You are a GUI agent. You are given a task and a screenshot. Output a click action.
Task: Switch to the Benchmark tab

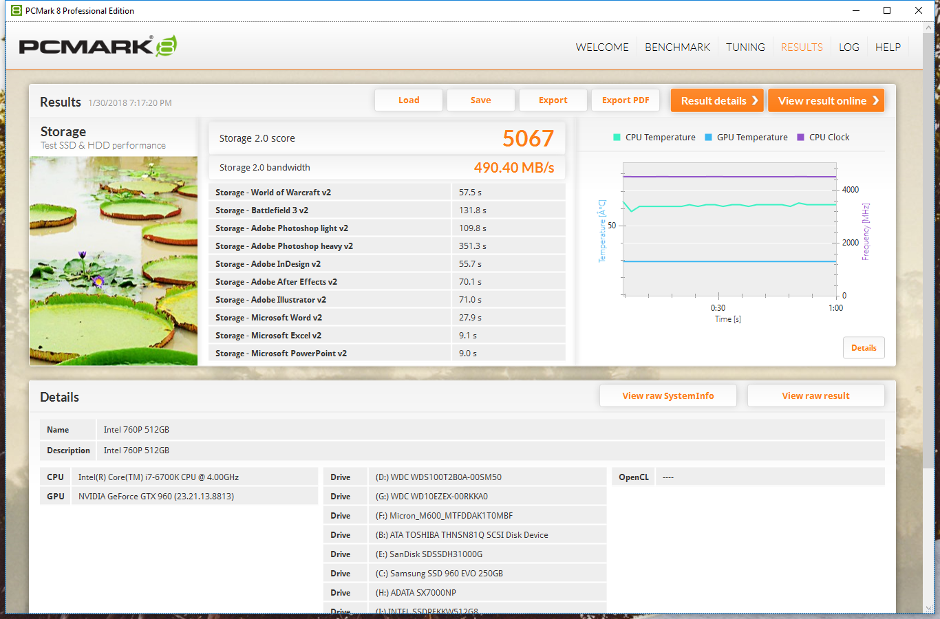tap(677, 47)
